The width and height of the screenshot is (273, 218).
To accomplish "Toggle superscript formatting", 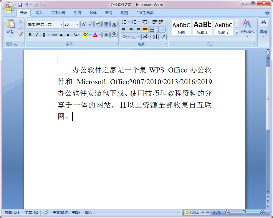I will coord(68,35).
